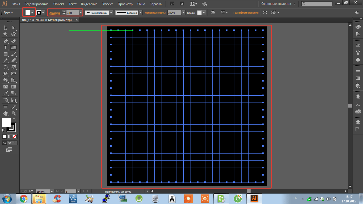Screen dimensions: 363x204
Task: Open the Базовая brush definition dropdown
Action: 141,12
